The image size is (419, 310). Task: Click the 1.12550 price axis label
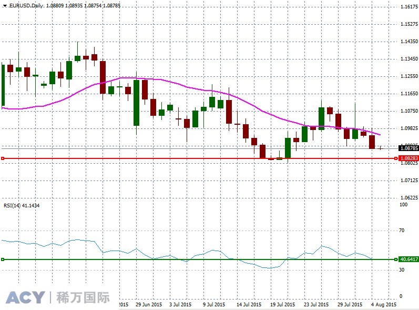click(409, 76)
